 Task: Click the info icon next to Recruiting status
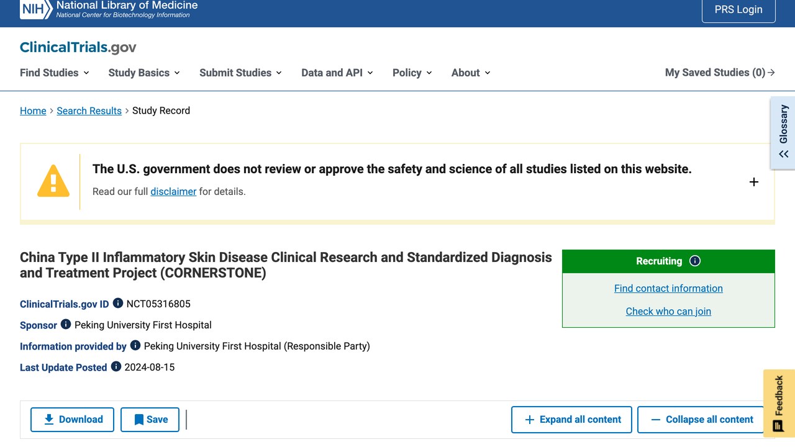coord(695,261)
